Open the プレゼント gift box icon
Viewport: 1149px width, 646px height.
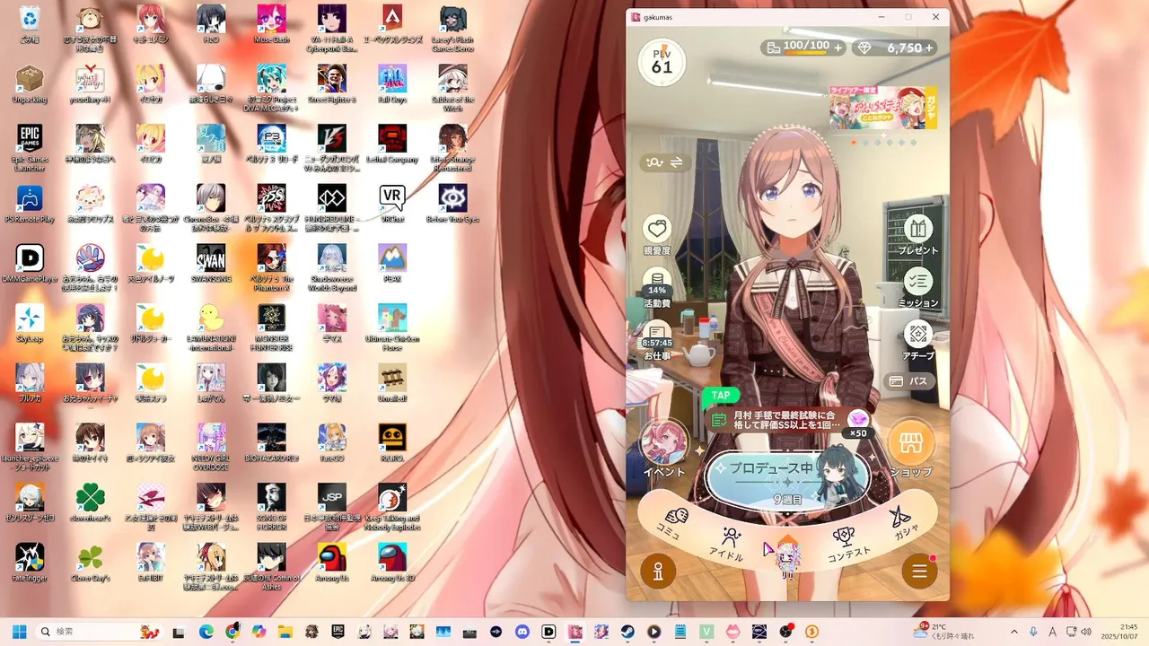[x=917, y=230]
